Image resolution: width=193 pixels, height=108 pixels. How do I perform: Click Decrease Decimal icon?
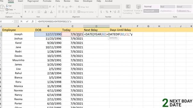pyautogui.click(x=119, y=12)
